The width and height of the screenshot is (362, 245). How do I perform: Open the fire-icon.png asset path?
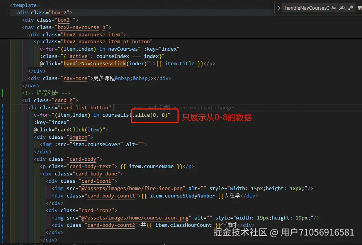[132, 189]
